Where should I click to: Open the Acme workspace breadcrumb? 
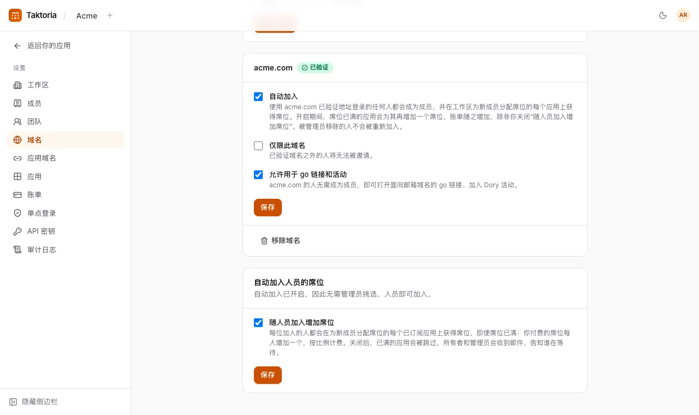pyautogui.click(x=87, y=16)
